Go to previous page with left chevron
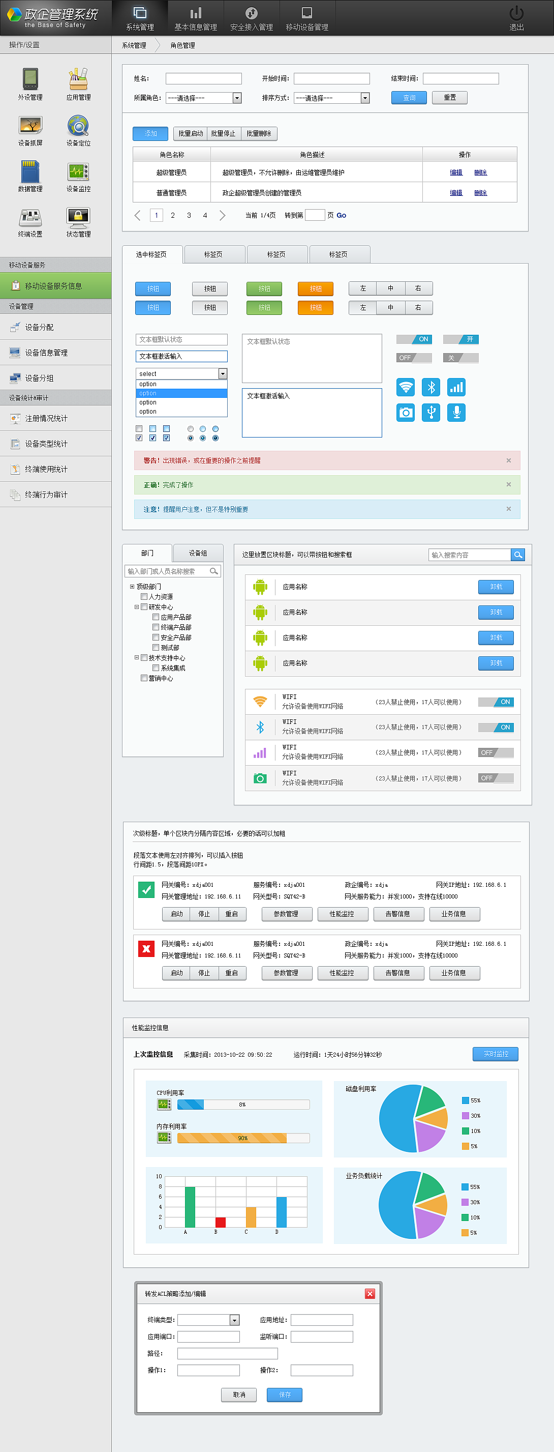 (137, 215)
